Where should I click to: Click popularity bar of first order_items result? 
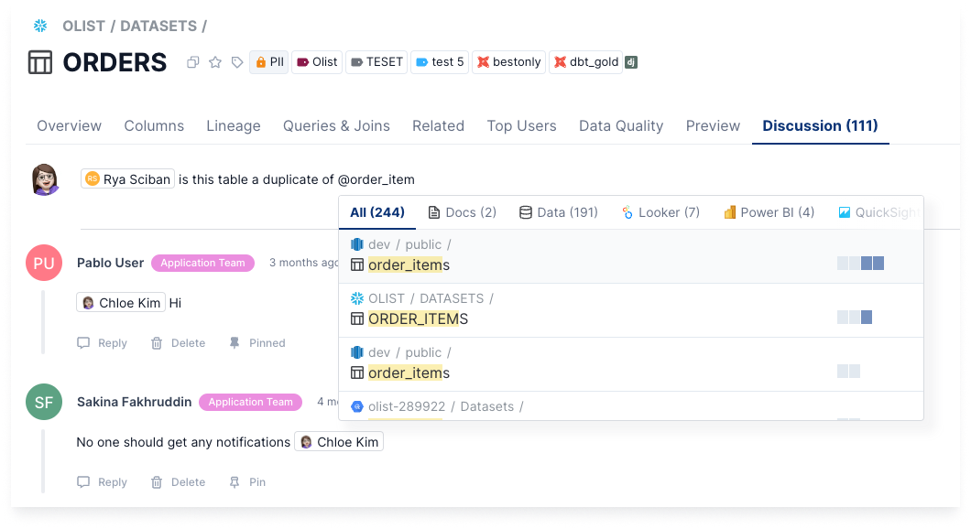coord(860,264)
